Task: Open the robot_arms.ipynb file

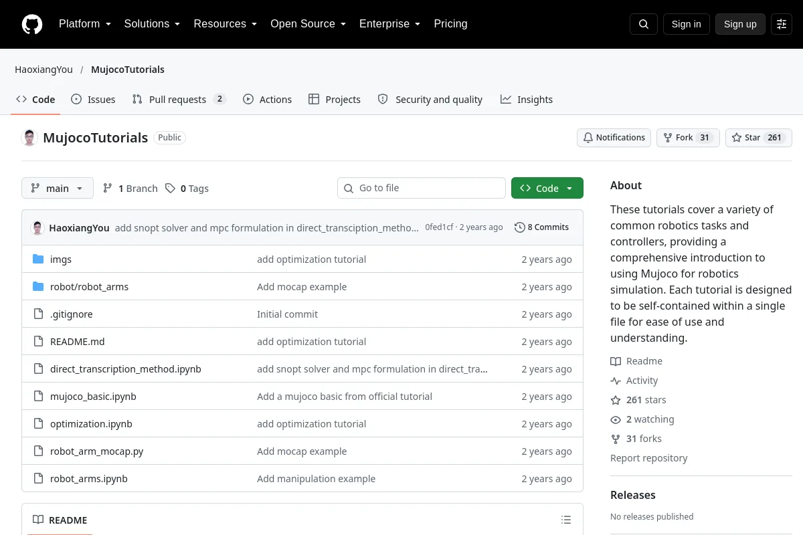Action: click(89, 479)
